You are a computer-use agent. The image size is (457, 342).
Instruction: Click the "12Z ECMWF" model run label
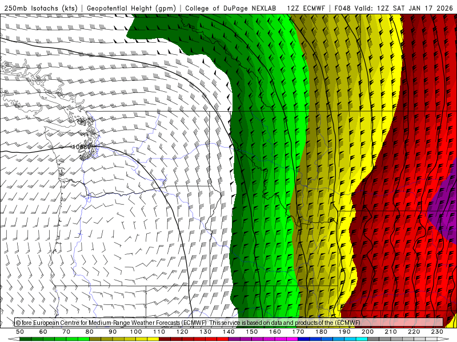click(306, 8)
